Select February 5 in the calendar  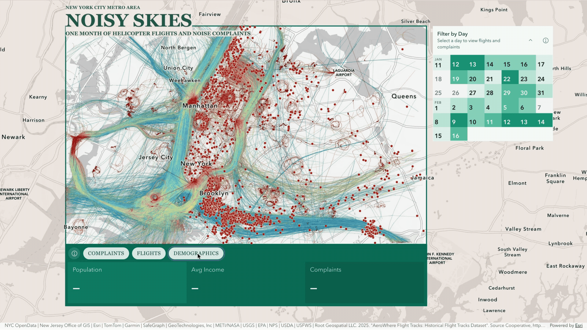(510, 105)
